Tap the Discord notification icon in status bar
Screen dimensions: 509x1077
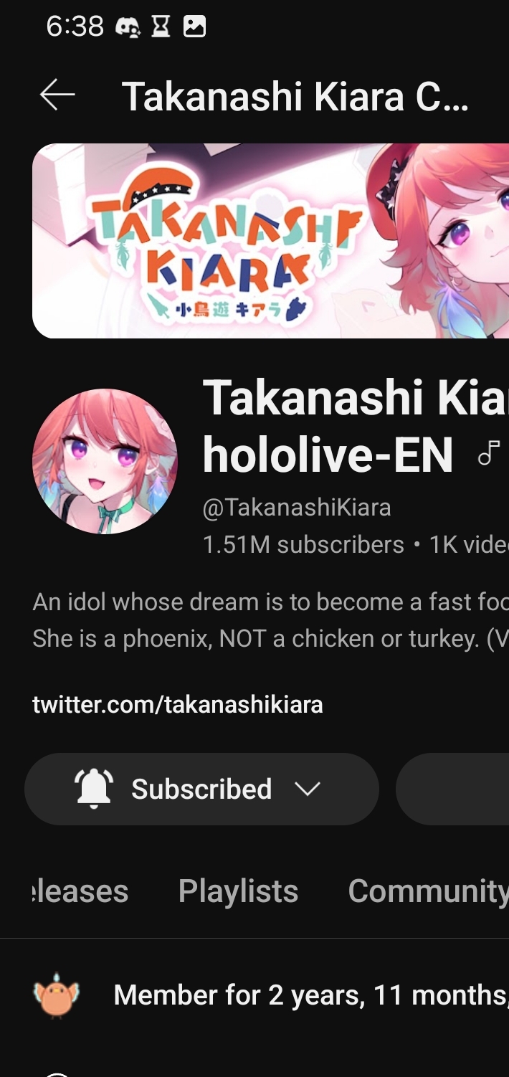coord(128,27)
